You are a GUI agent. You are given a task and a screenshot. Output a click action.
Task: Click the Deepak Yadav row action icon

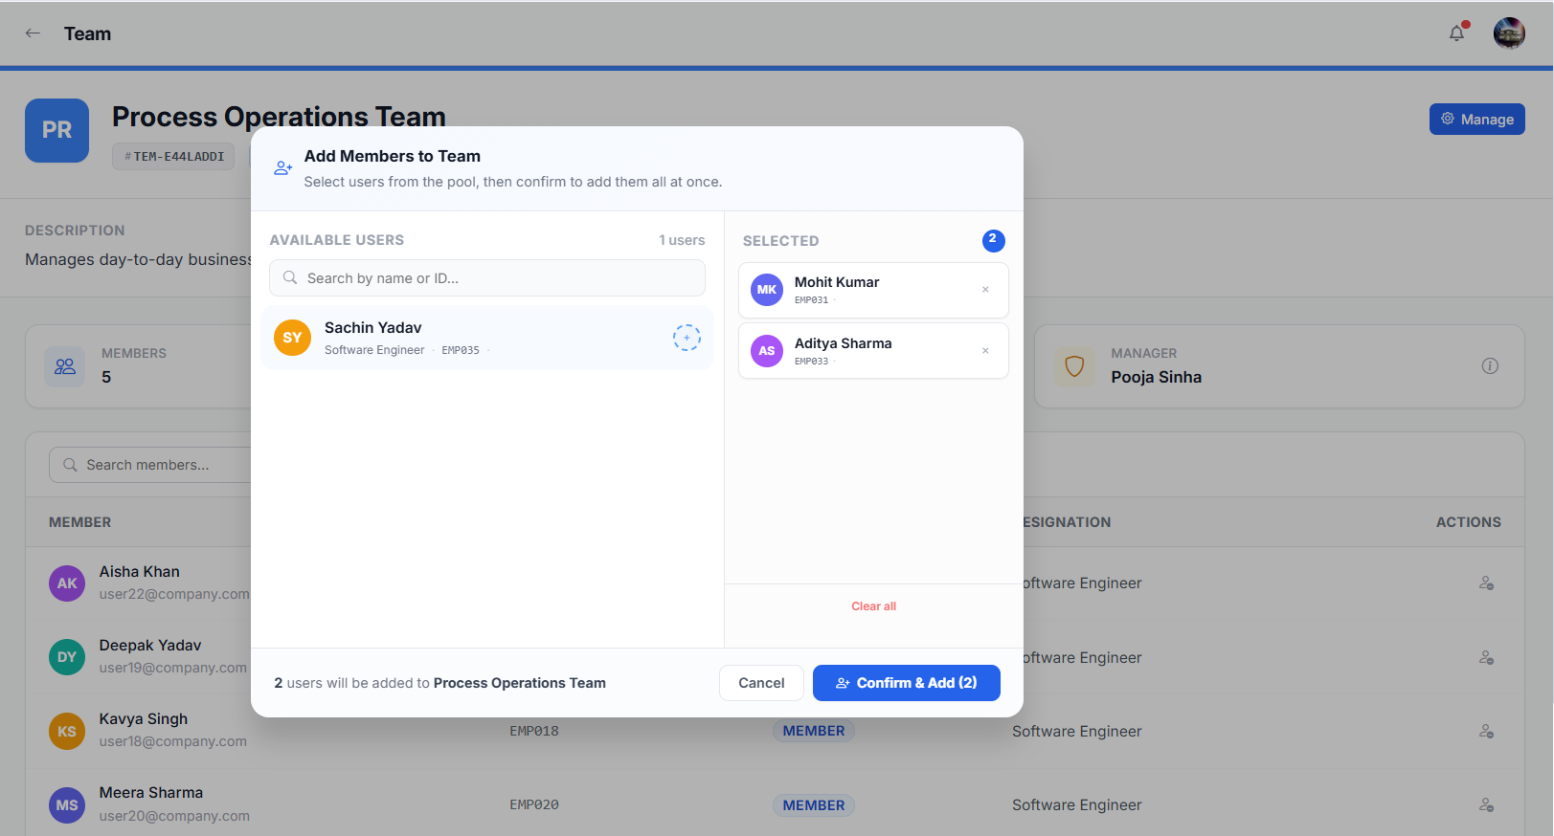click(1486, 657)
